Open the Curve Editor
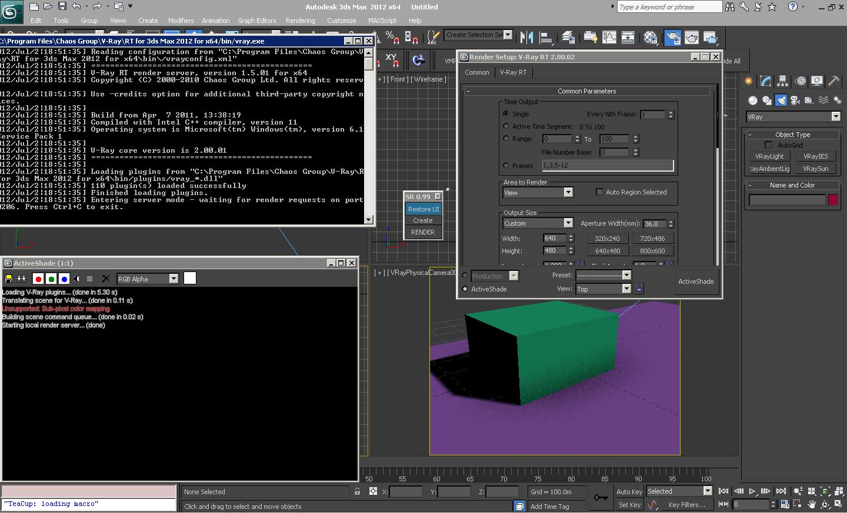Screen dimensions: 847x513 coord(609,38)
